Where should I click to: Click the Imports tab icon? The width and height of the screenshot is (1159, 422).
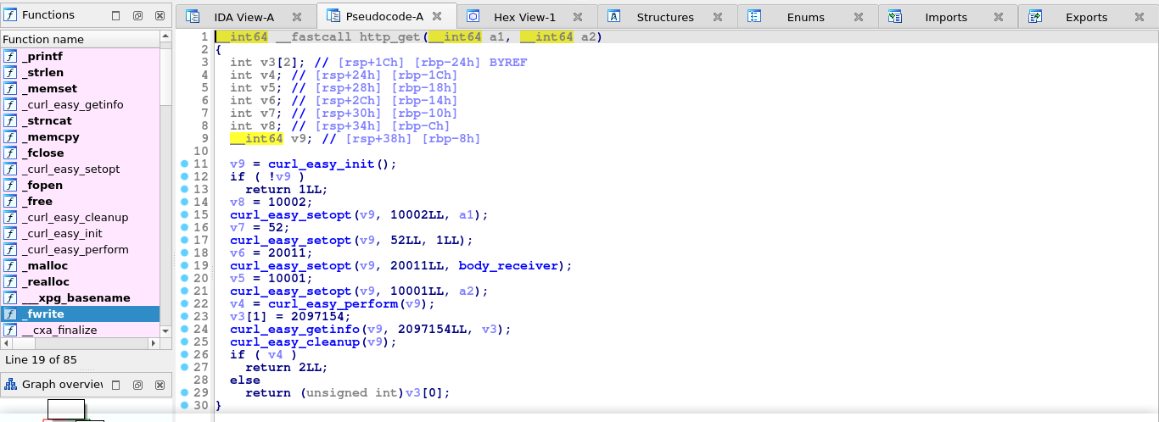point(894,17)
